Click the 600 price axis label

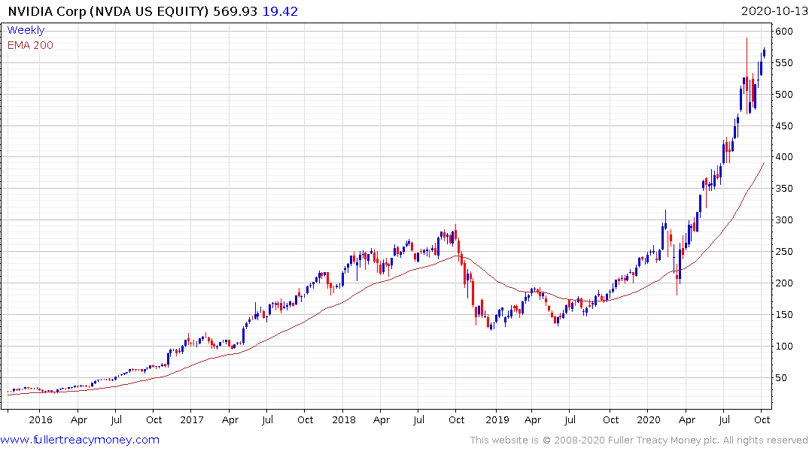click(783, 32)
